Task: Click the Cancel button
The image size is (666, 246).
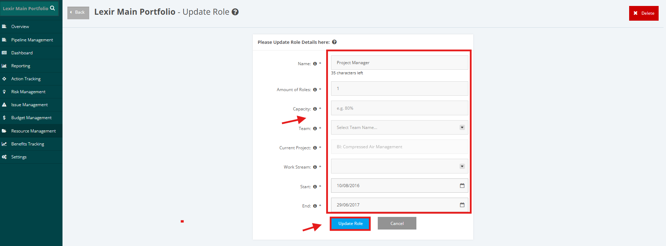Action: click(397, 223)
